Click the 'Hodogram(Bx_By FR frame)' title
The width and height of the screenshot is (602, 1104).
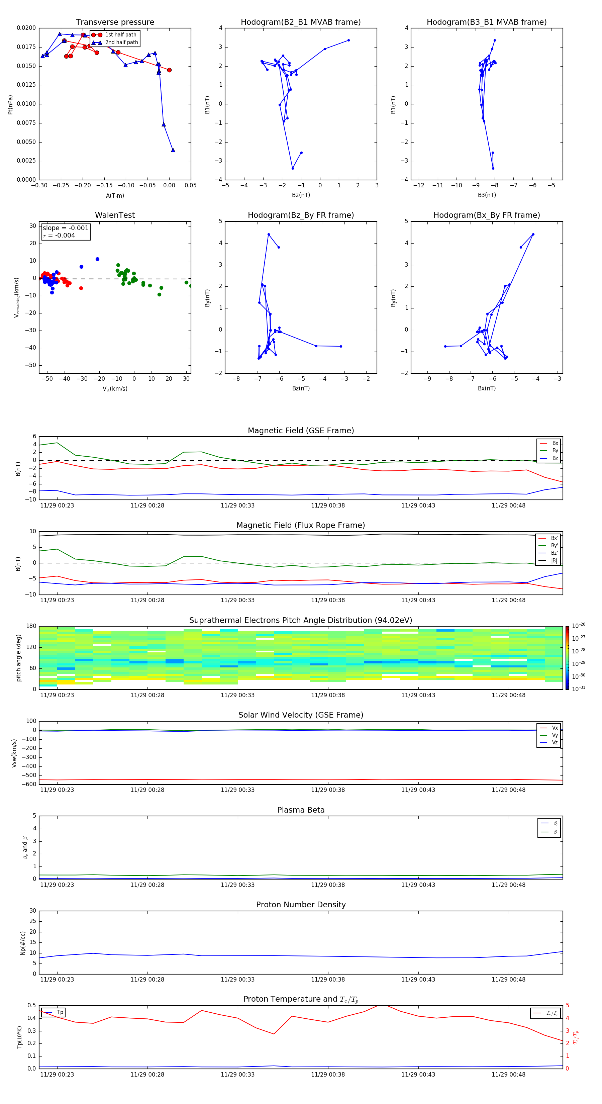pos(487,215)
